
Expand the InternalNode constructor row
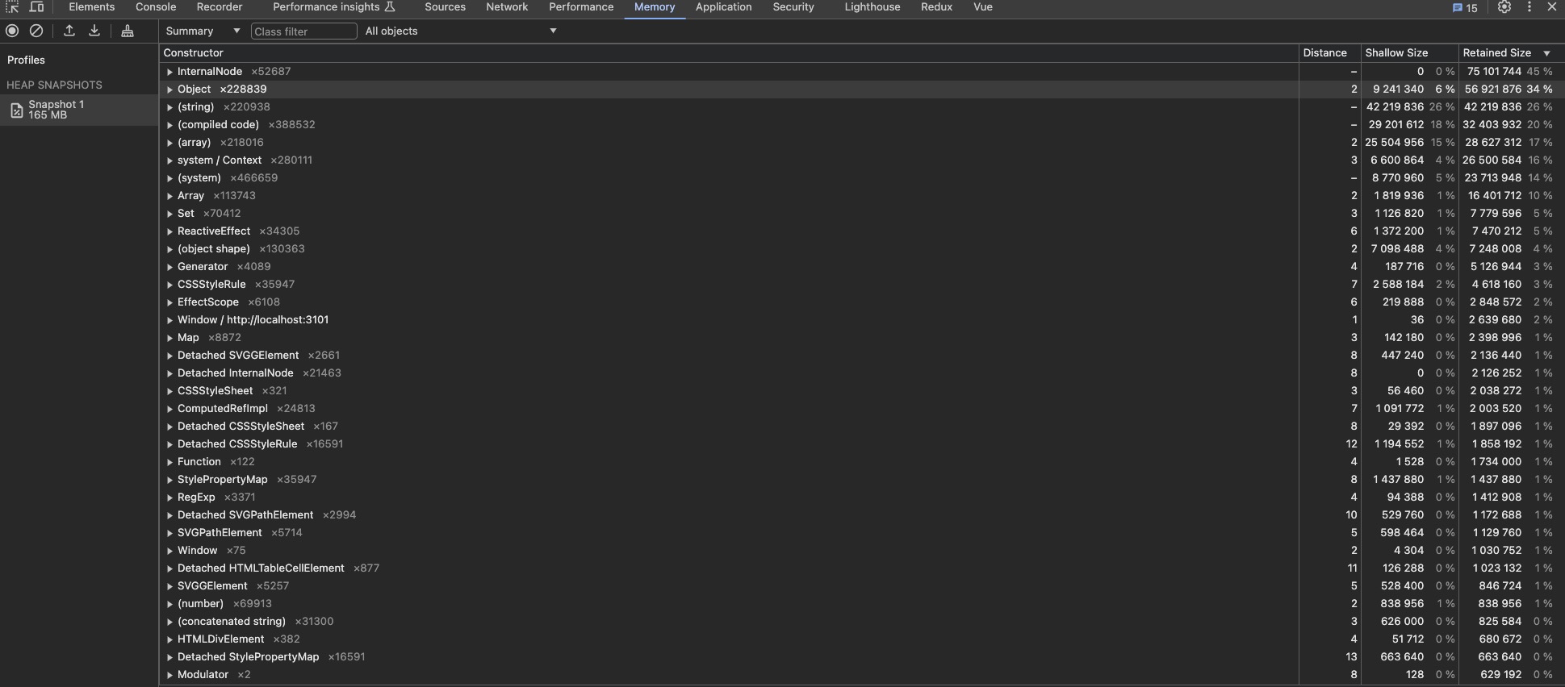point(170,72)
